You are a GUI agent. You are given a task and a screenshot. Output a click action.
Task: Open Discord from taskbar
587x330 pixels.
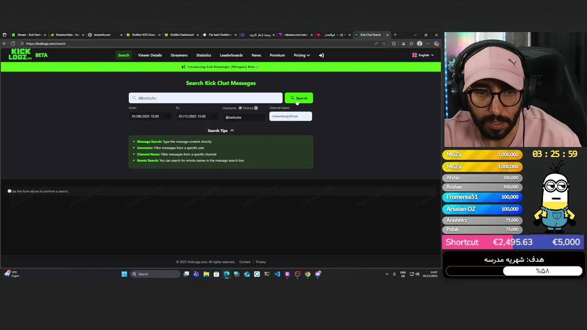(x=318, y=274)
